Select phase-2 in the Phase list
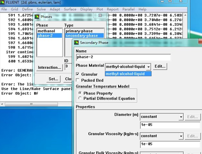 49,36
